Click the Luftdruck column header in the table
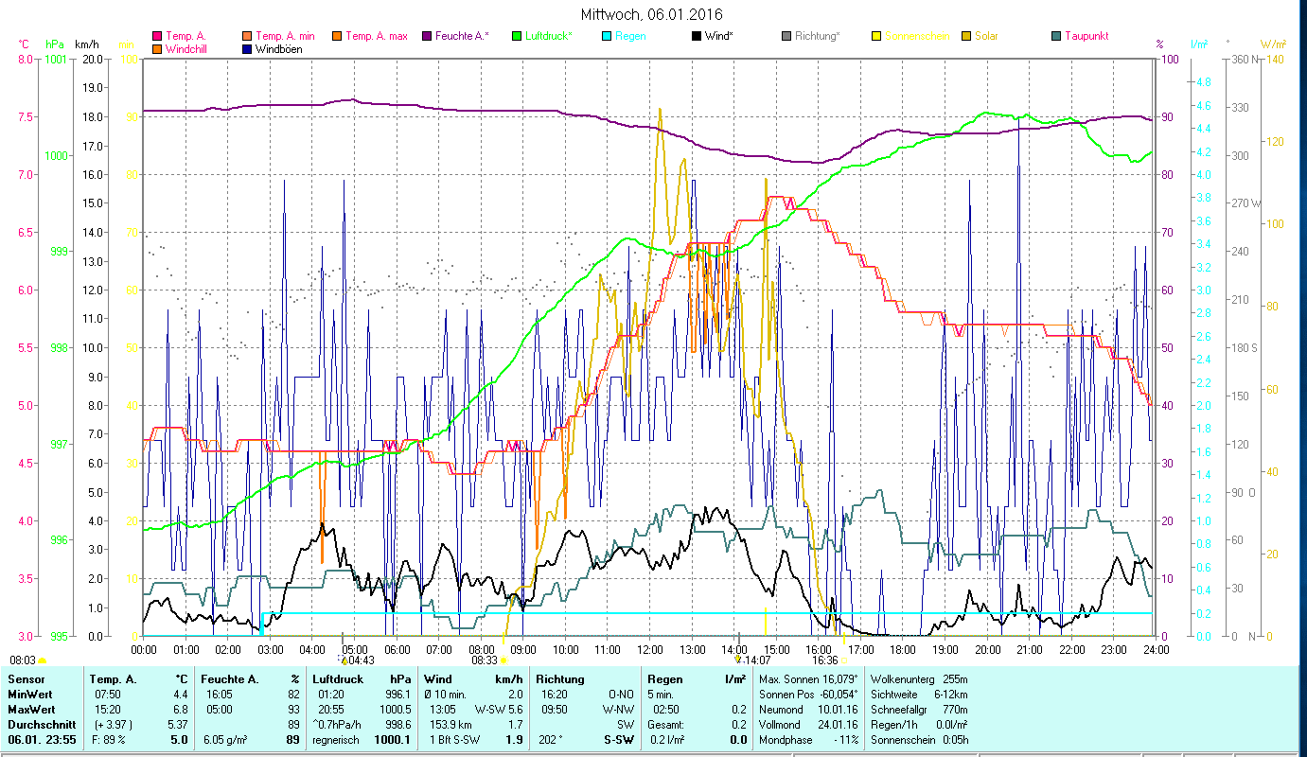This screenshot has height=757, width=1307. tap(338, 678)
